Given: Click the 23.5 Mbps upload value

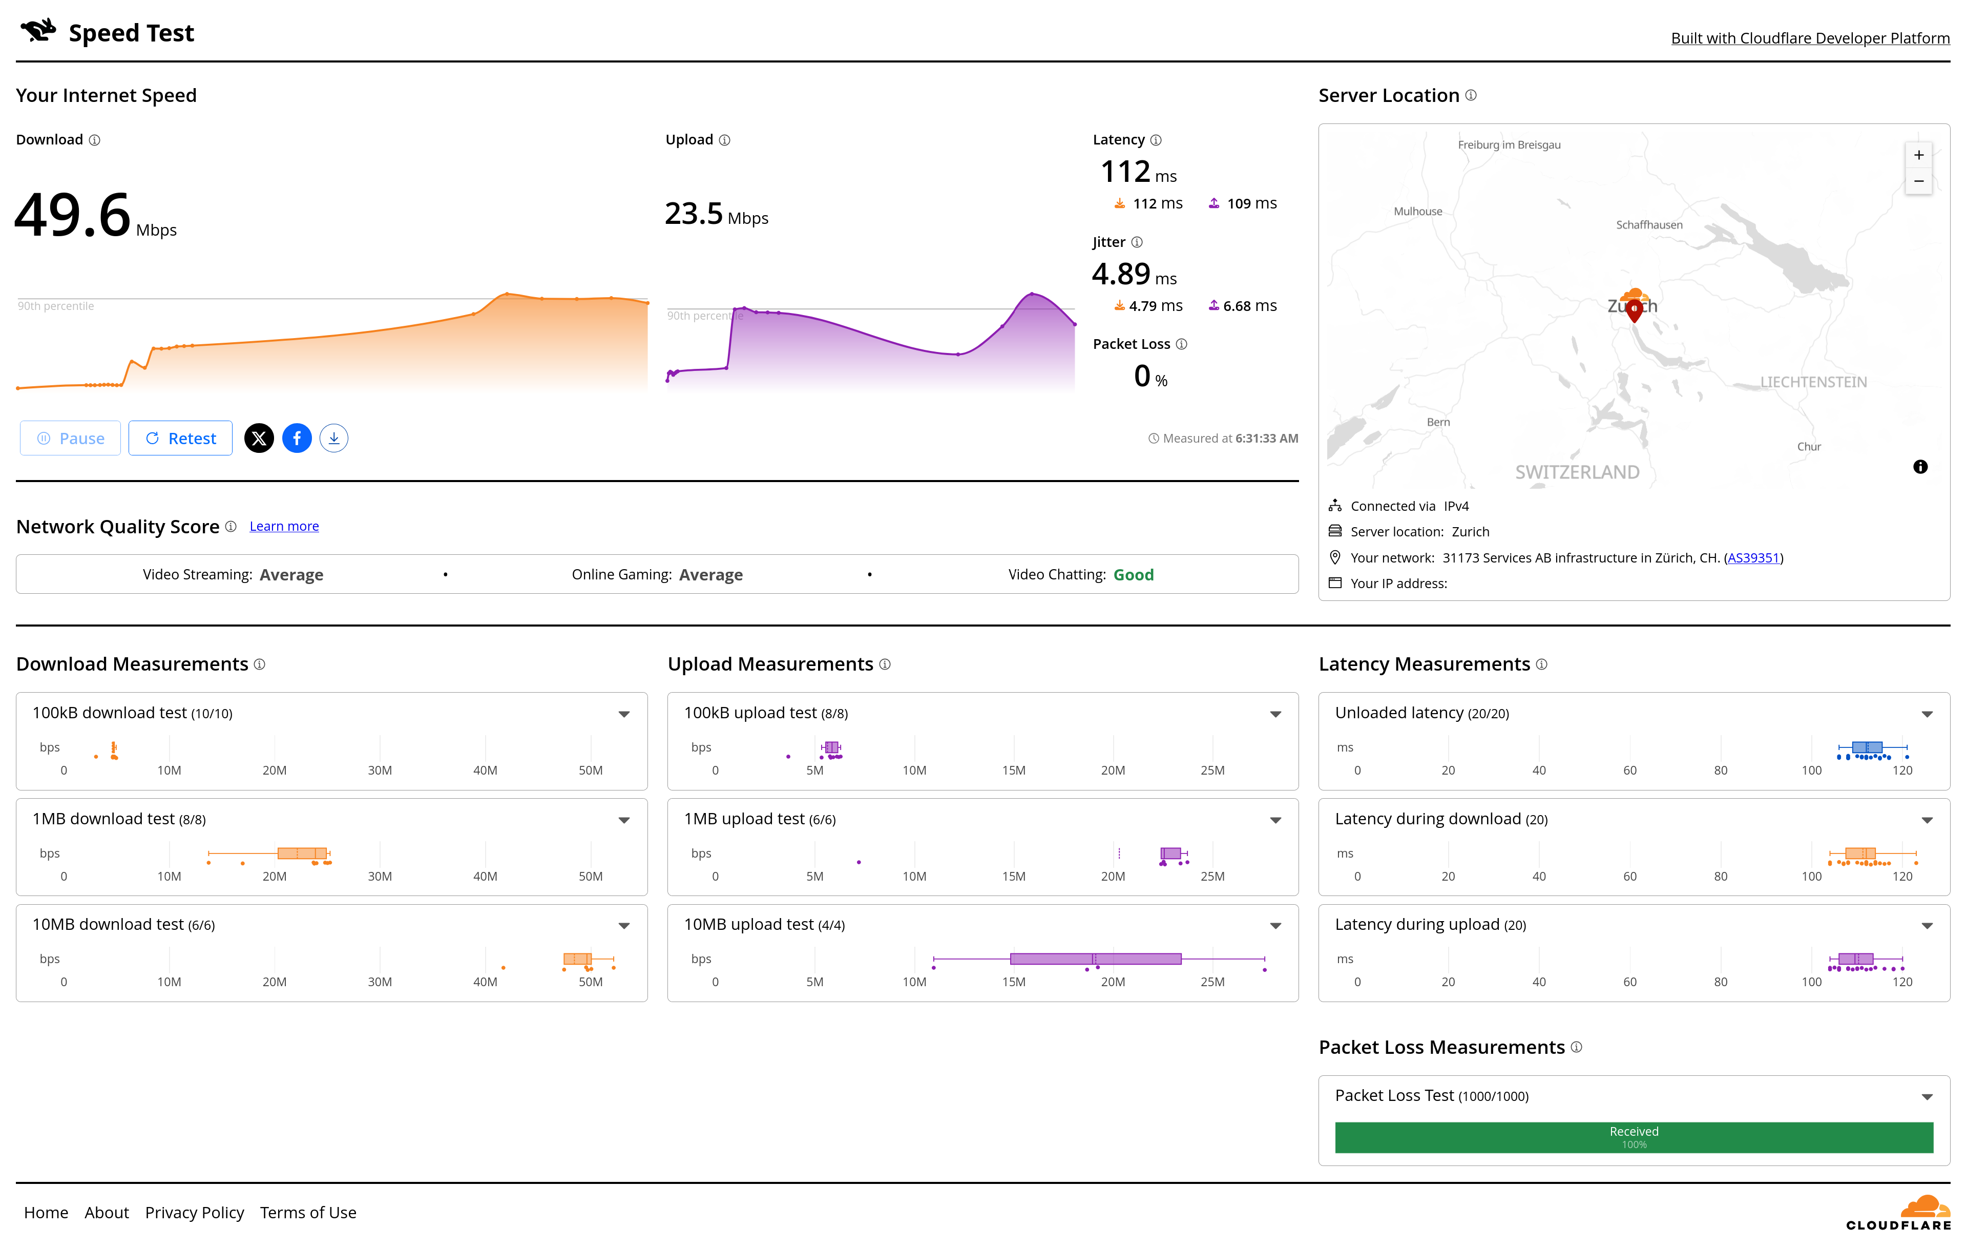Looking at the screenshot, I should [x=717, y=214].
